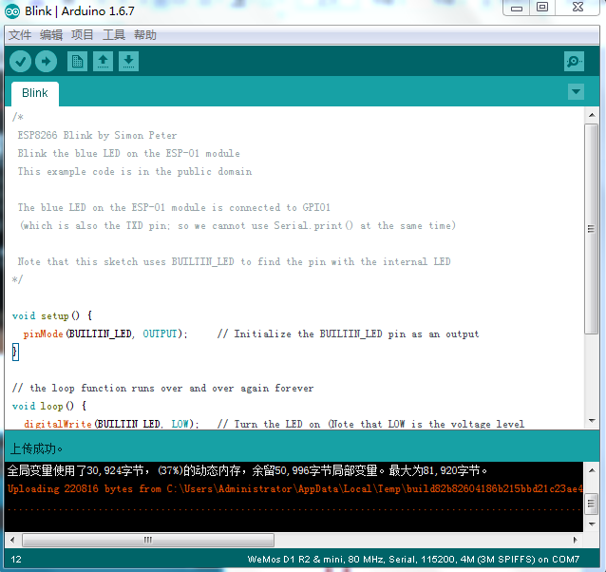Click the horizontal scrollbar thumb
Viewport: 606px width, 572px height.
148,540
